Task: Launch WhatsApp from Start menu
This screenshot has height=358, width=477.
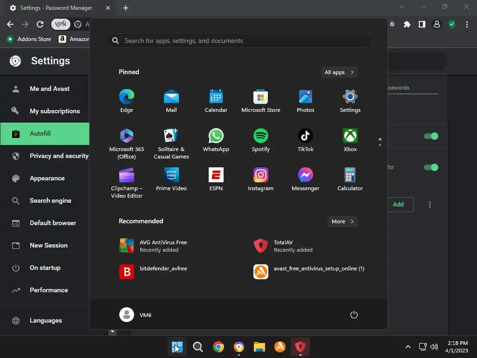Action: click(x=216, y=140)
